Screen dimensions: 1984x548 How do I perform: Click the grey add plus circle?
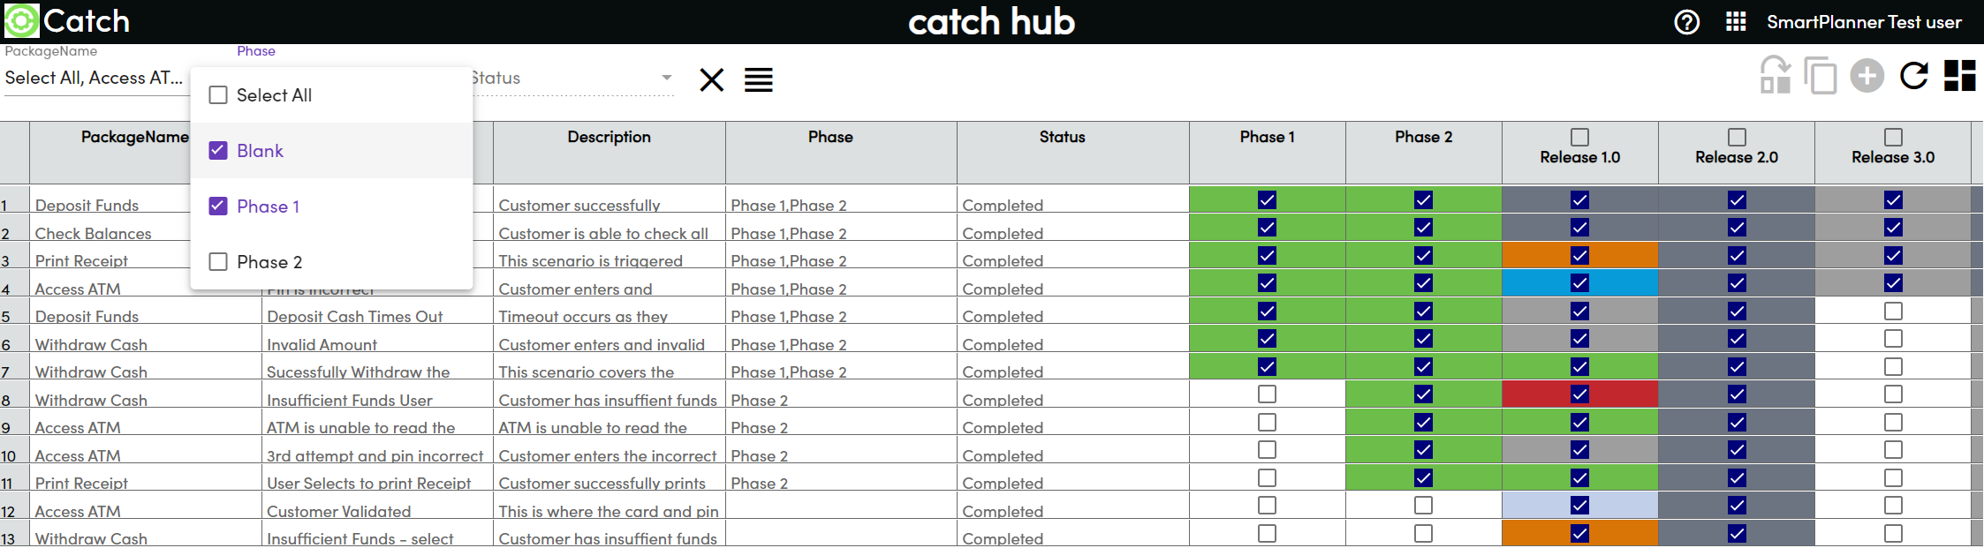[x=1867, y=76]
